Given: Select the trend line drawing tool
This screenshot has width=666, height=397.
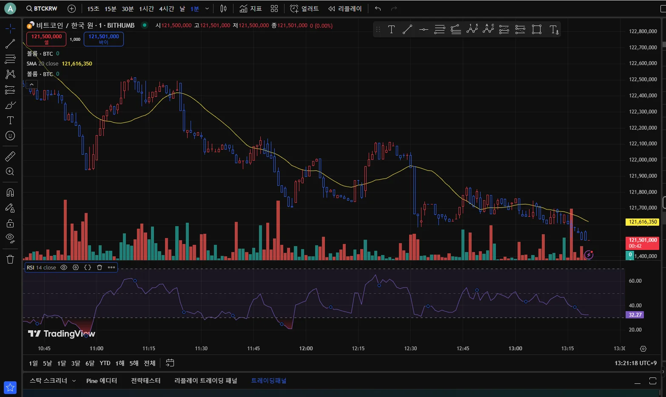Looking at the screenshot, I should [x=10, y=44].
